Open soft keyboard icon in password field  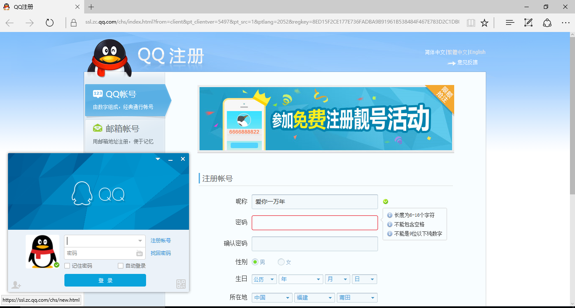tap(139, 253)
